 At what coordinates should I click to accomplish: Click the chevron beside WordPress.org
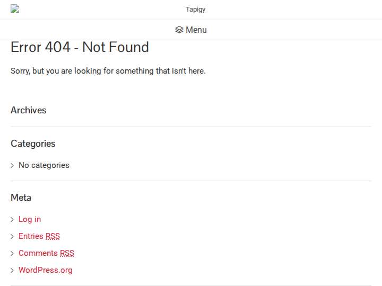point(12,271)
